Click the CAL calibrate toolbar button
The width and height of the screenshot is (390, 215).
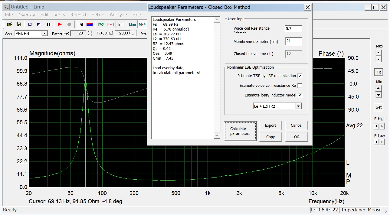[x=80, y=24]
